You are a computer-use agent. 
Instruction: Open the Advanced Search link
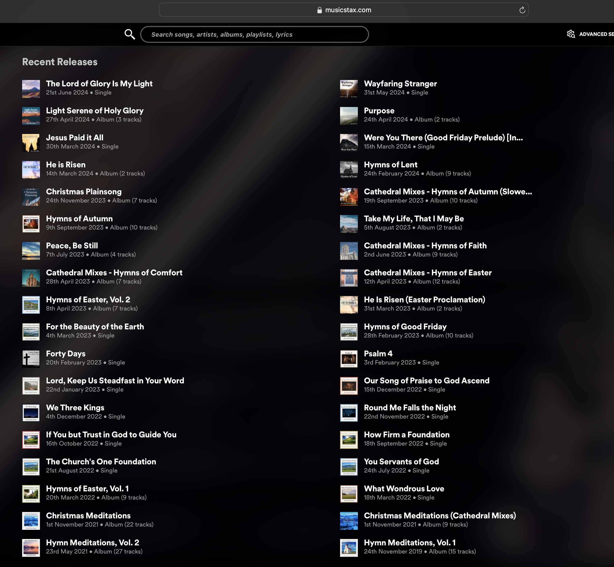coord(596,34)
